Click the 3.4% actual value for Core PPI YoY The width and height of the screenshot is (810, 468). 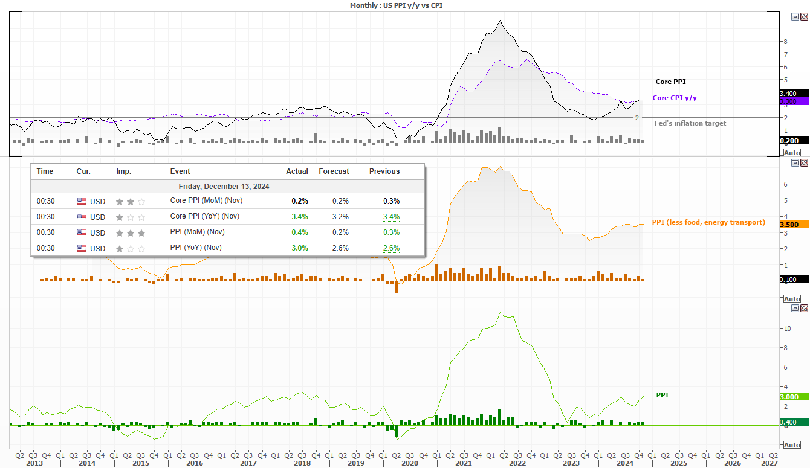(300, 217)
